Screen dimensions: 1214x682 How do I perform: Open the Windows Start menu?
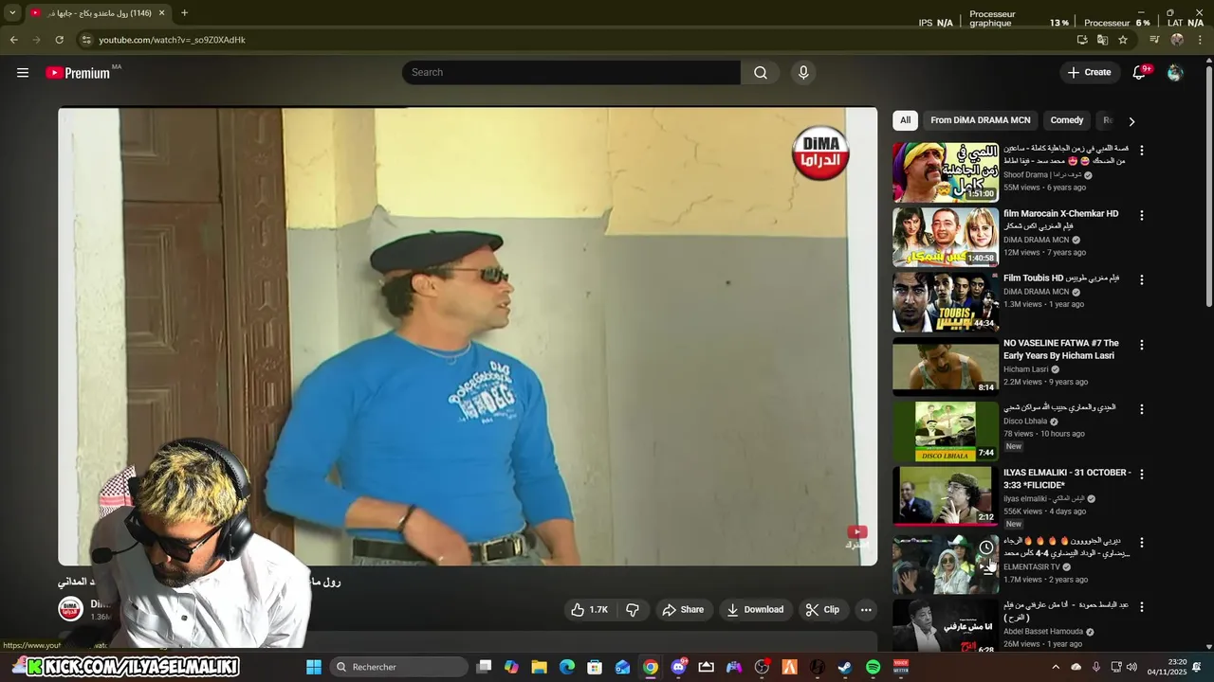[314, 667]
